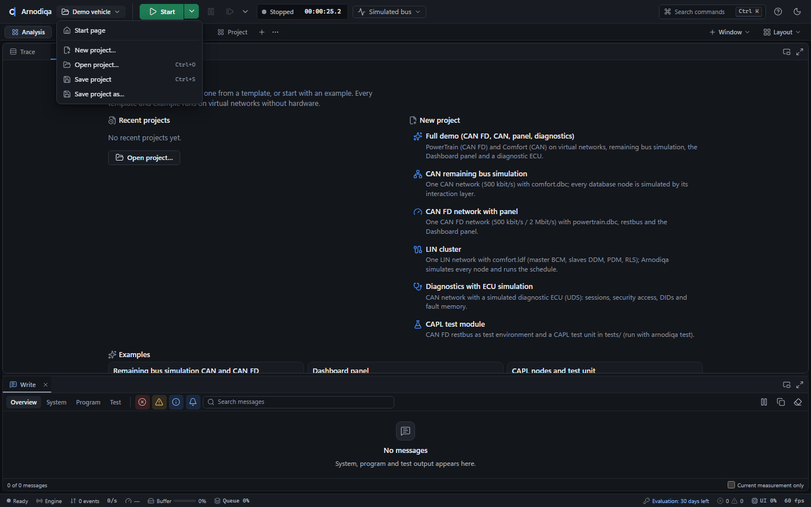Enable Current measurement only checkbox
Image resolution: width=811 pixels, height=507 pixels.
tap(731, 484)
